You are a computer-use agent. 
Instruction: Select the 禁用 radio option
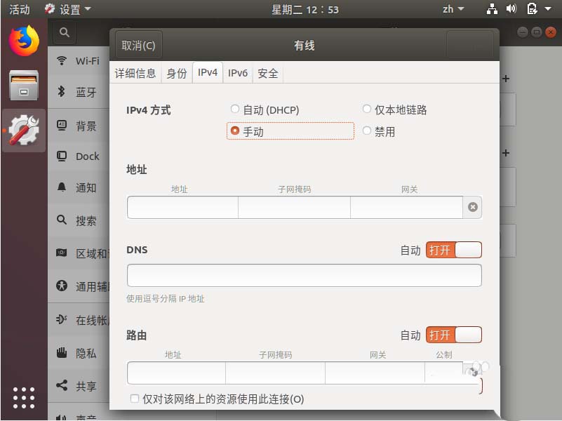(x=367, y=131)
